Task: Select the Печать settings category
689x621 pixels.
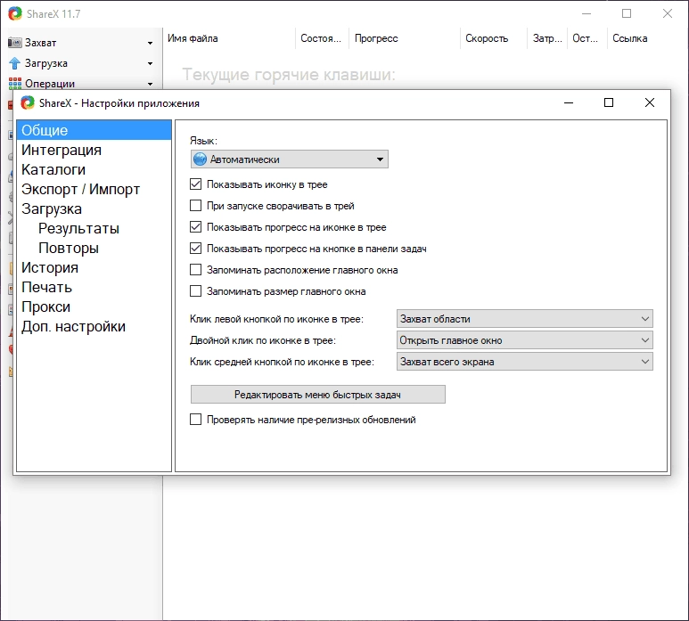Action: (x=94, y=287)
